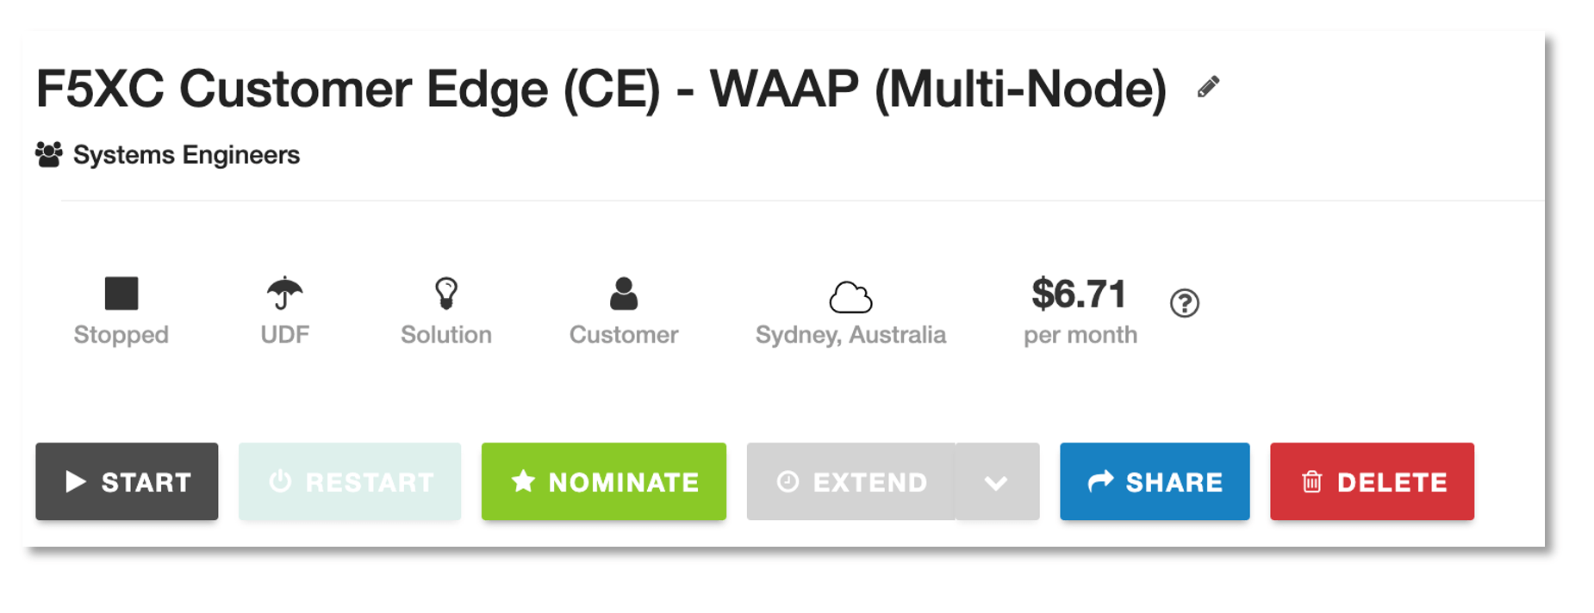Image resolution: width=1594 pixels, height=613 pixels.
Task: Click the deployment title text
Action: (601, 89)
